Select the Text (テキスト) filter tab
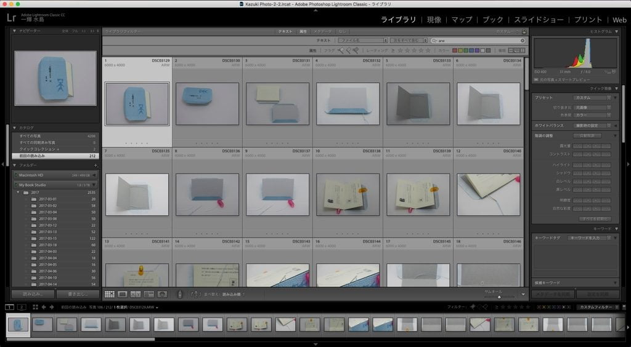The image size is (631, 347). (285, 31)
